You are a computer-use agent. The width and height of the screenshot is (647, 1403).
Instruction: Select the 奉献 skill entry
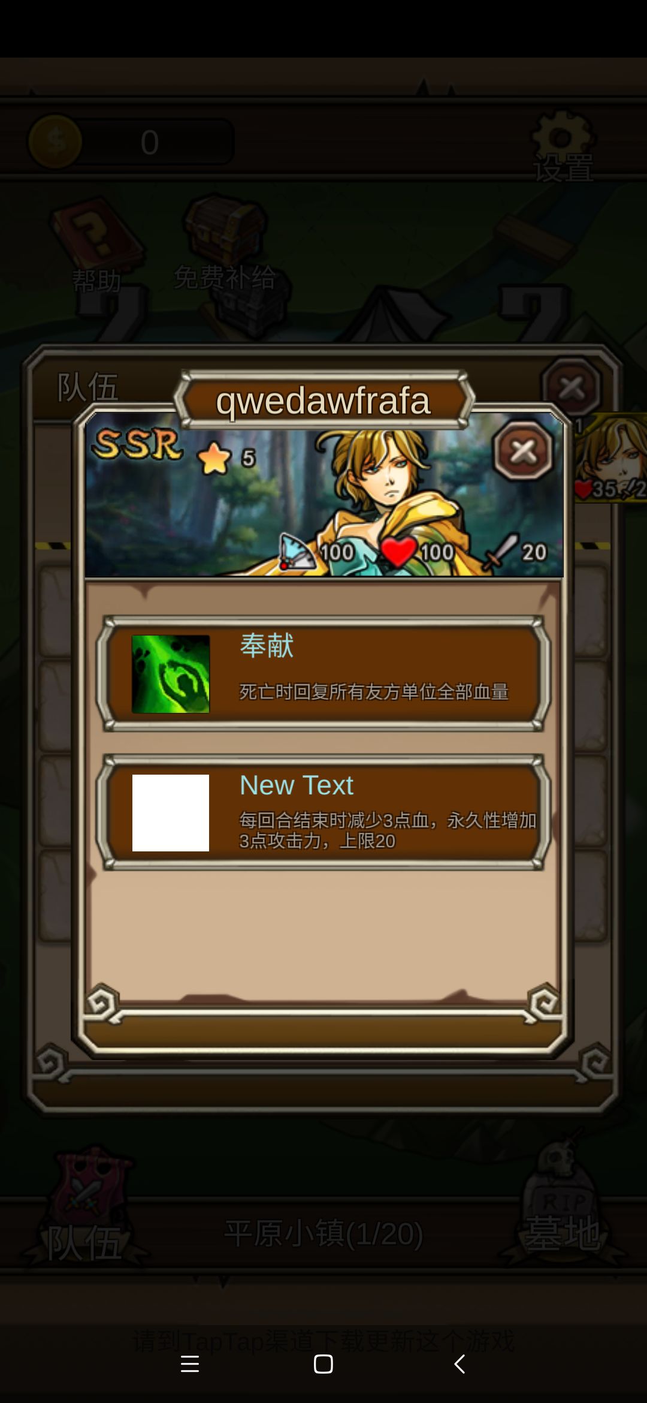(323, 674)
